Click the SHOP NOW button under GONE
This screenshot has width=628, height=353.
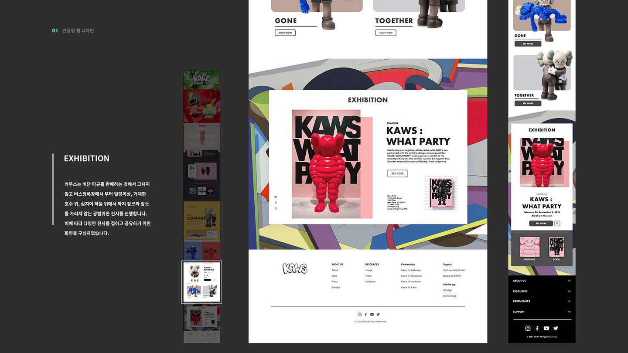(285, 32)
